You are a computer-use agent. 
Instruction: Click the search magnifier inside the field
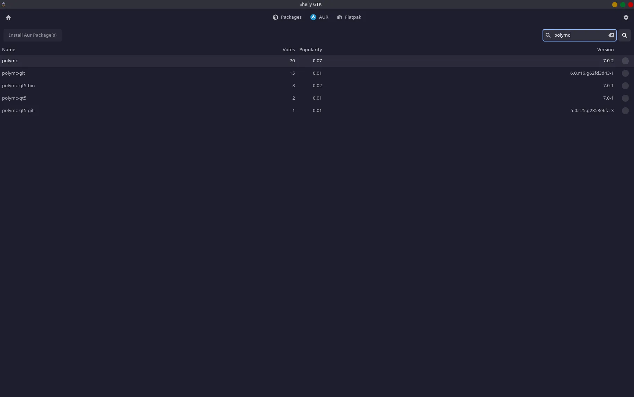pos(548,35)
